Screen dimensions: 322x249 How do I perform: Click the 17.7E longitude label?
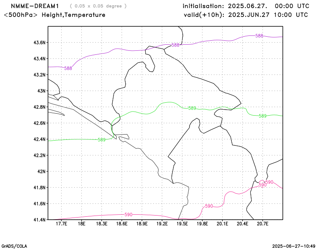click(x=62, y=224)
